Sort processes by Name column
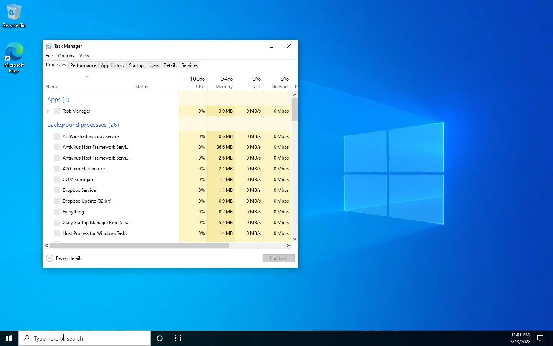Image resolution: width=553 pixels, height=346 pixels. click(x=88, y=82)
